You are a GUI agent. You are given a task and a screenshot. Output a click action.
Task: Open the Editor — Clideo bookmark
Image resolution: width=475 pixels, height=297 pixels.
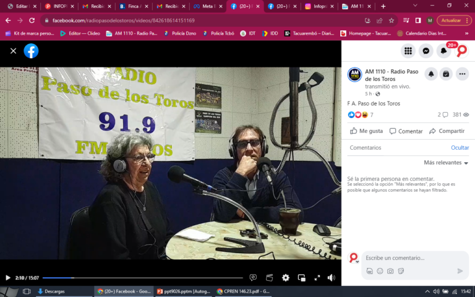(x=80, y=33)
